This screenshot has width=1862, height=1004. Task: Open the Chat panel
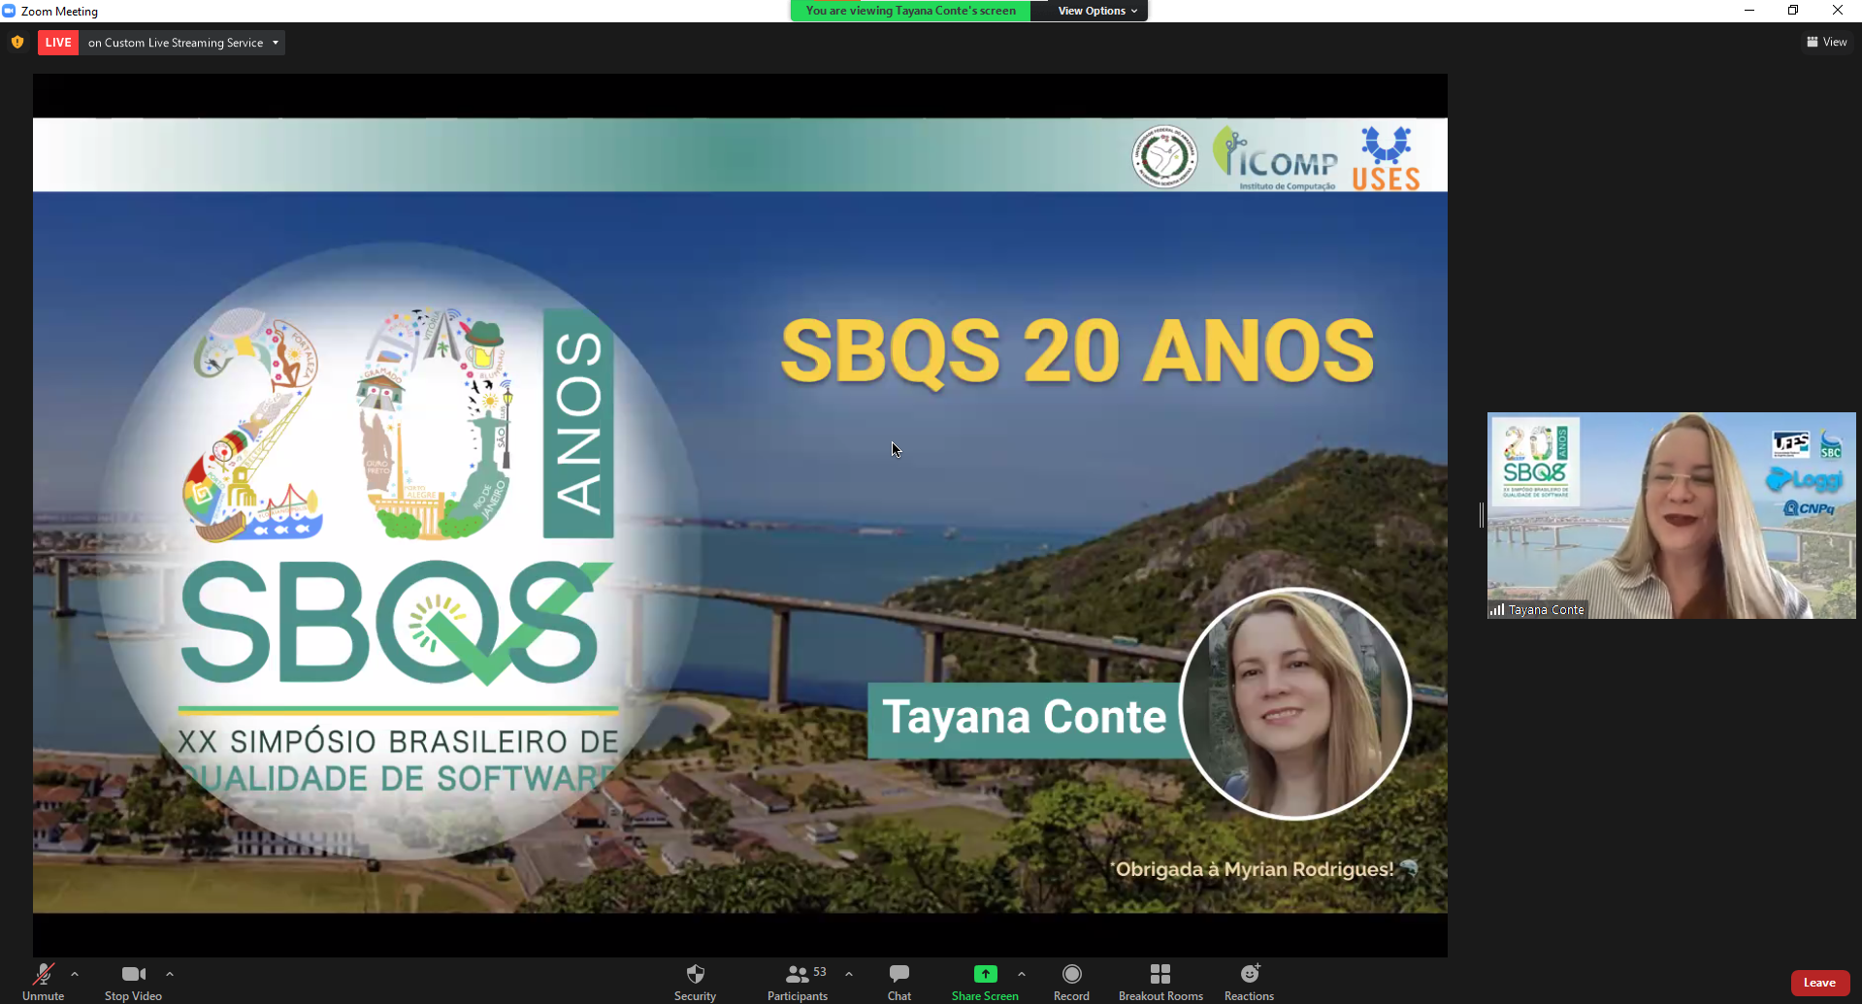[898, 981]
